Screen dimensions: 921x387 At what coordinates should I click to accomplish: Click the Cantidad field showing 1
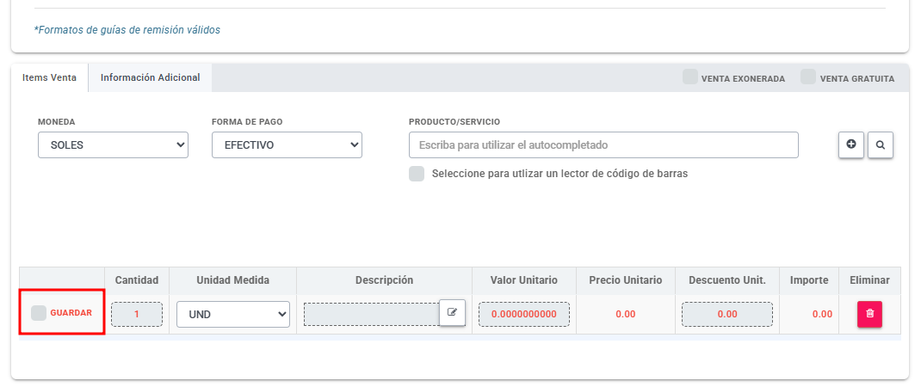point(137,314)
